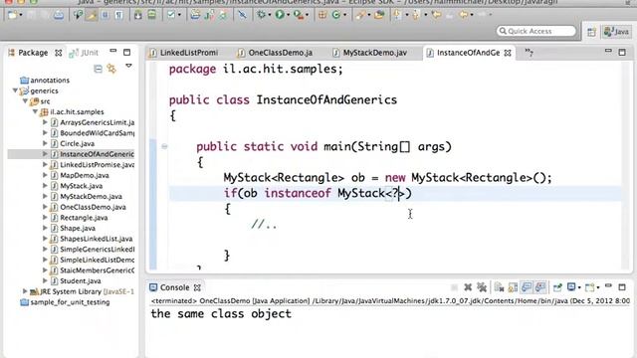Open the Back navigation history dropdown

pos(472,15)
